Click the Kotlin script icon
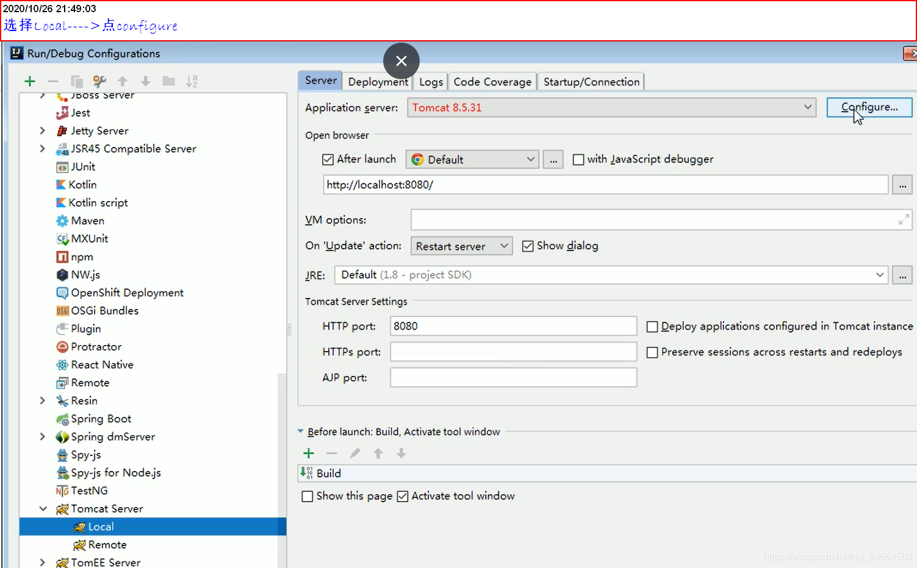 61,202
